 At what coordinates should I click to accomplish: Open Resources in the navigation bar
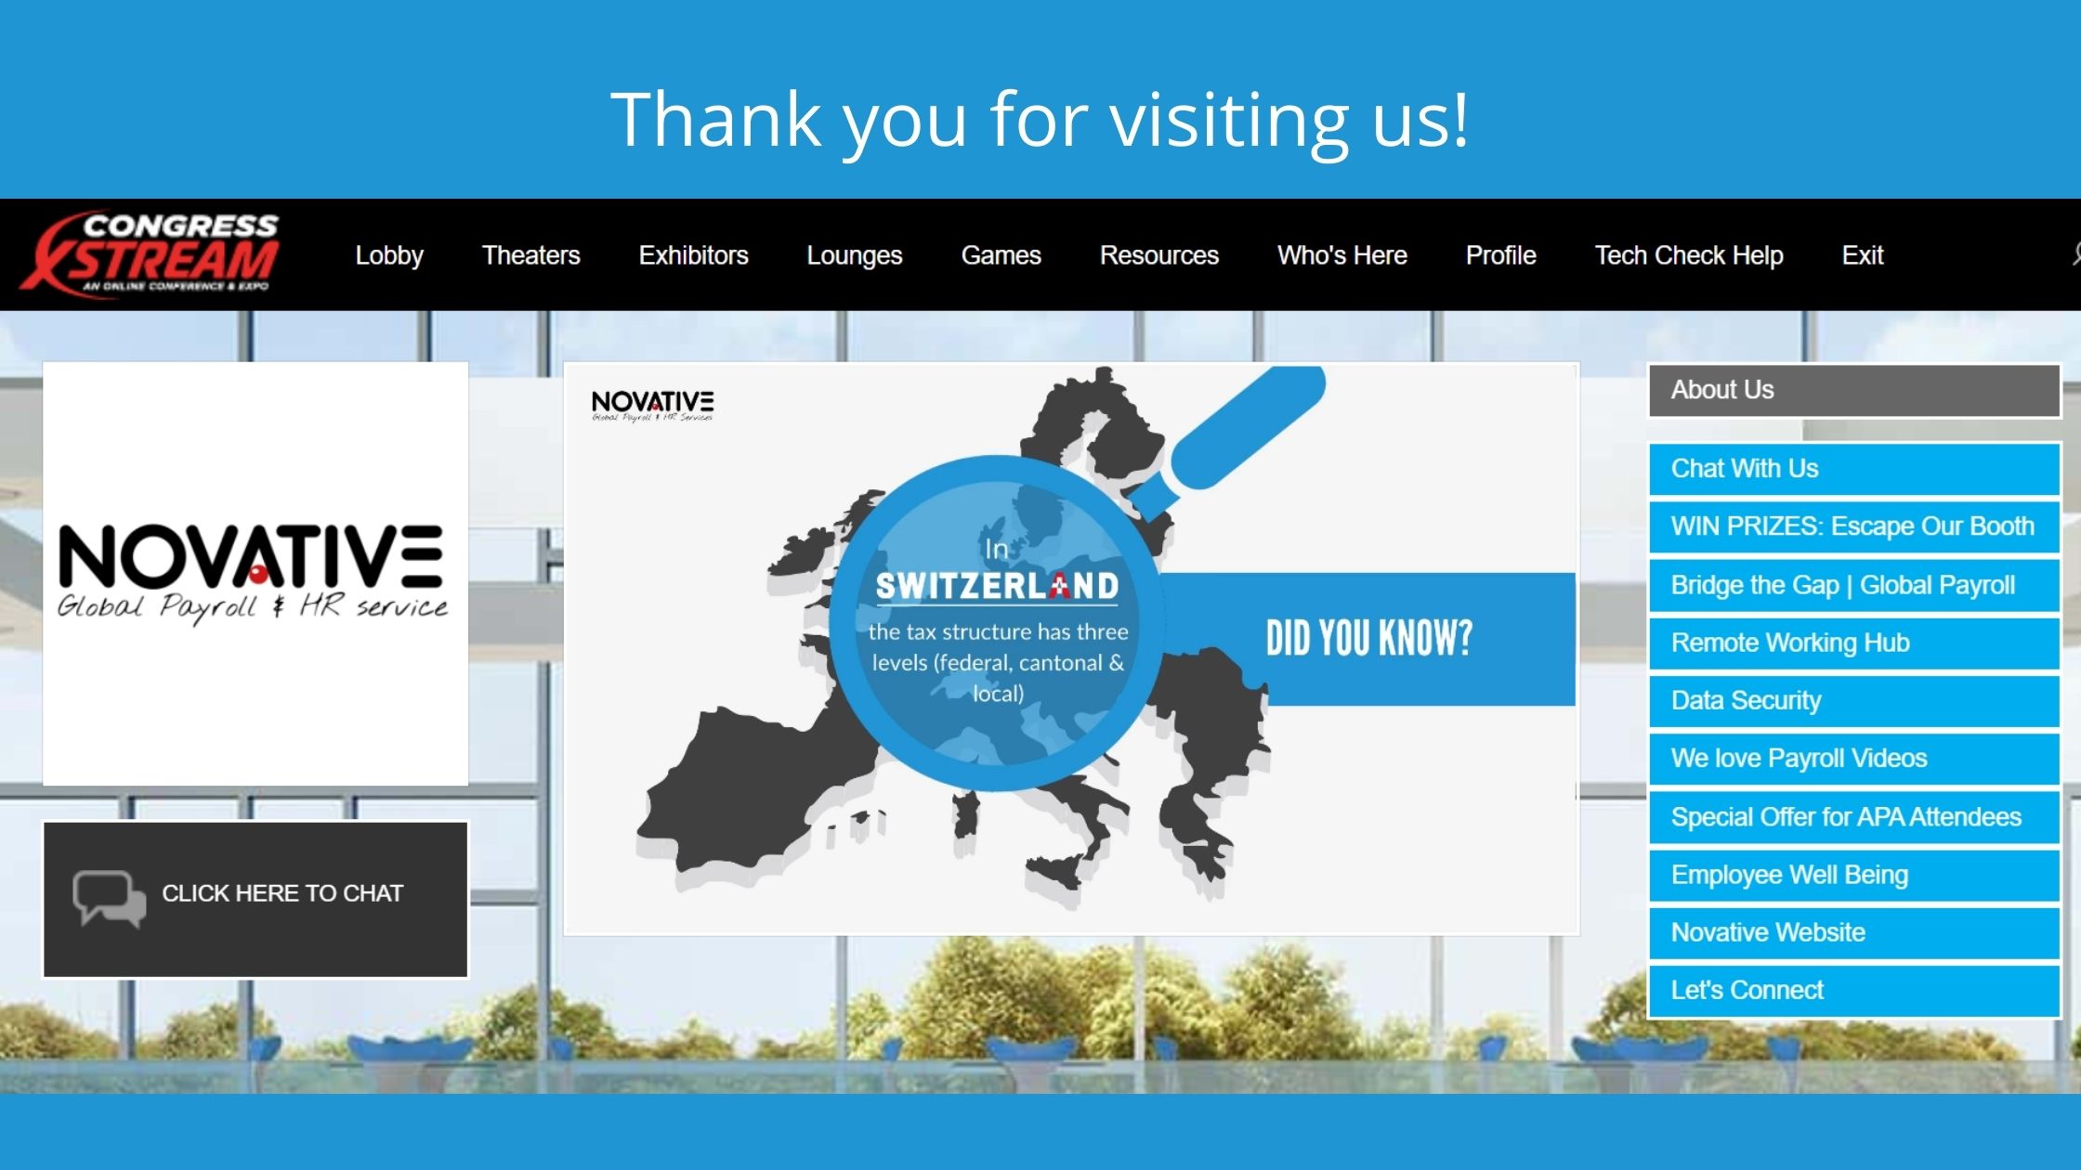point(1158,255)
